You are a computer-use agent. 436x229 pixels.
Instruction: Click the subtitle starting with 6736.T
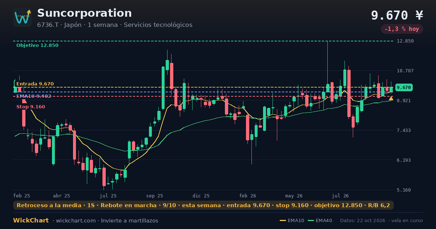[x=115, y=25]
